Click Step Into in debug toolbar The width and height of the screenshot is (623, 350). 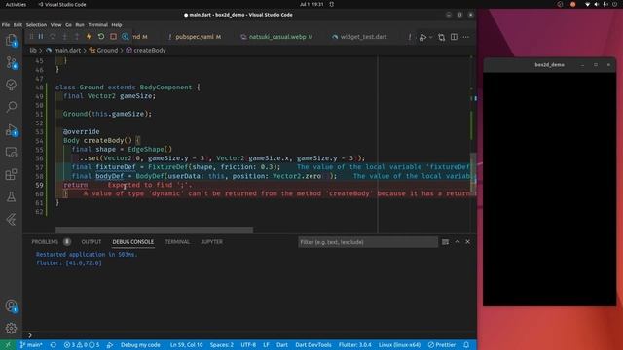(x=65, y=37)
